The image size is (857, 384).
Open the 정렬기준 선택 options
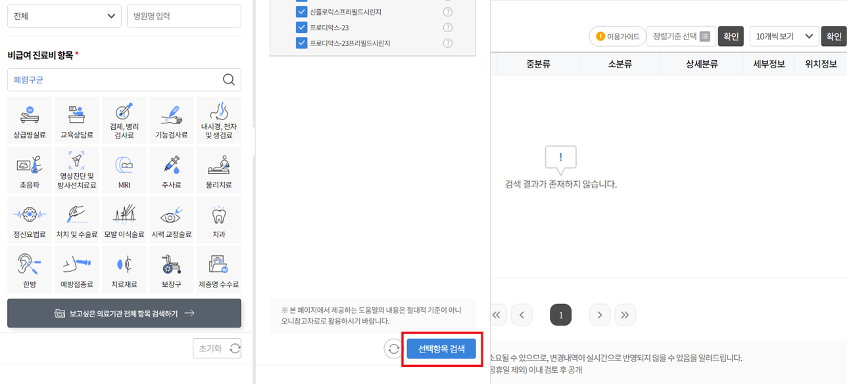pos(681,36)
